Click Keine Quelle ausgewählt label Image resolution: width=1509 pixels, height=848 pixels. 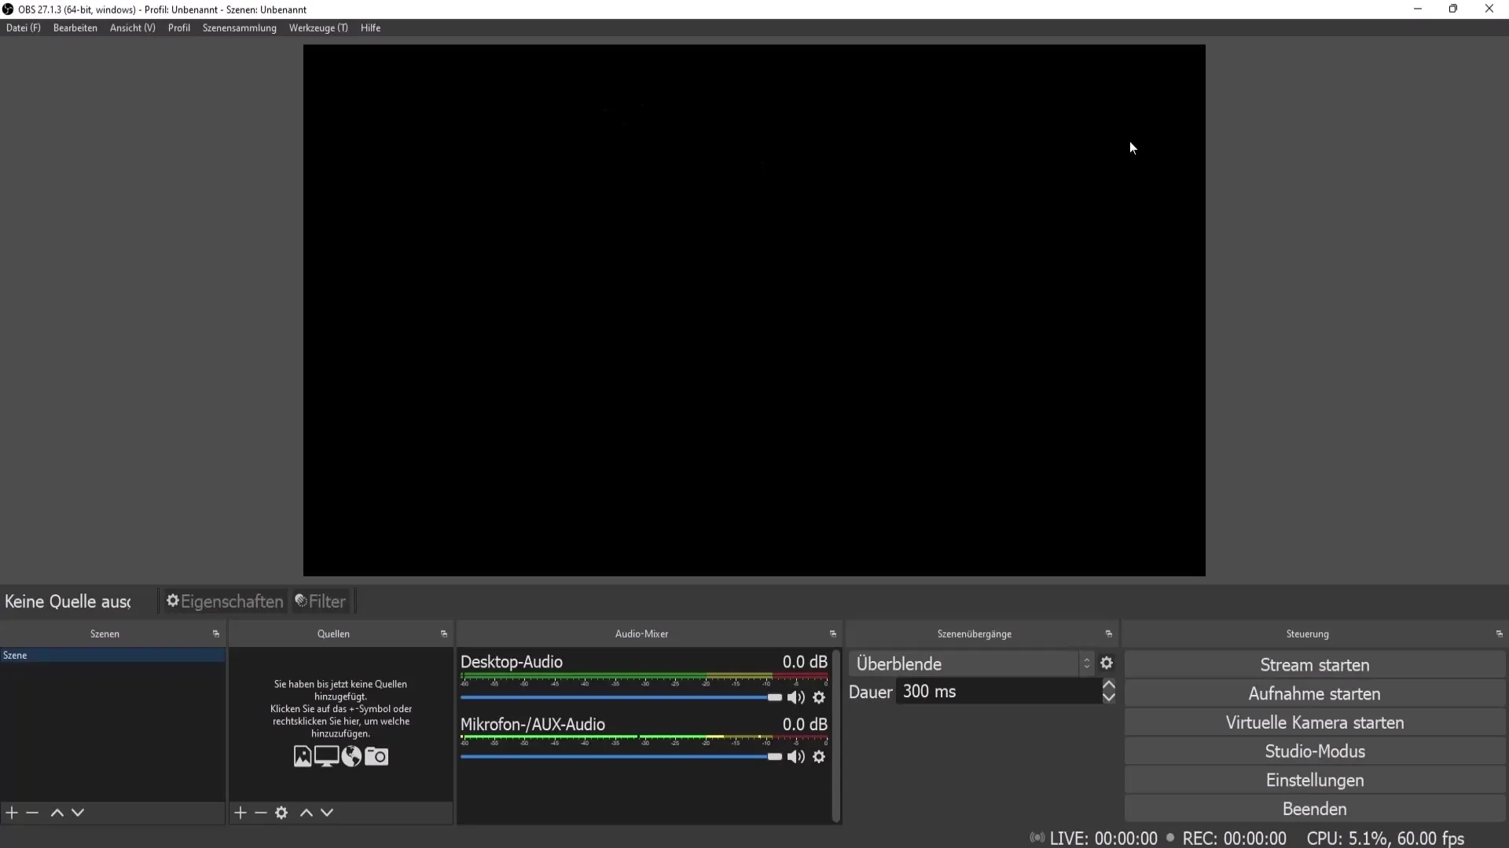68,601
